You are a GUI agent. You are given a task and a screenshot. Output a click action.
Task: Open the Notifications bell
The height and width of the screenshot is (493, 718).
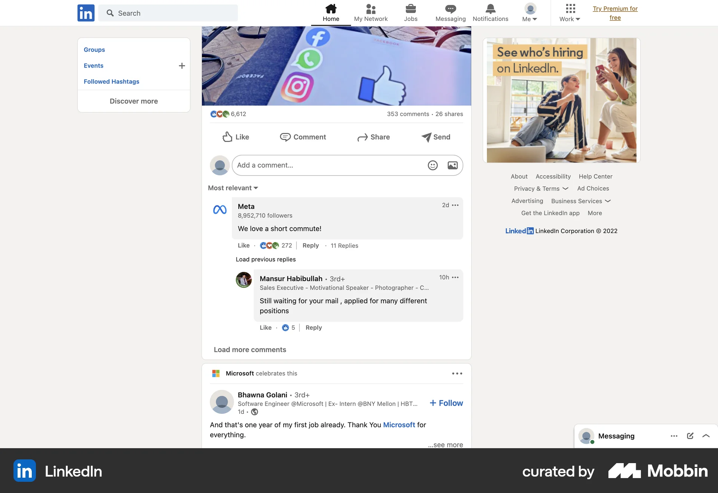pyautogui.click(x=490, y=13)
